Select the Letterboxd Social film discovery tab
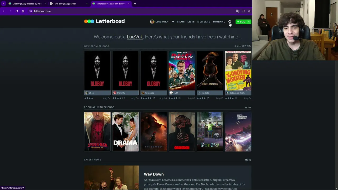Image resolution: width=338 pixels, height=190 pixels. 111,4
